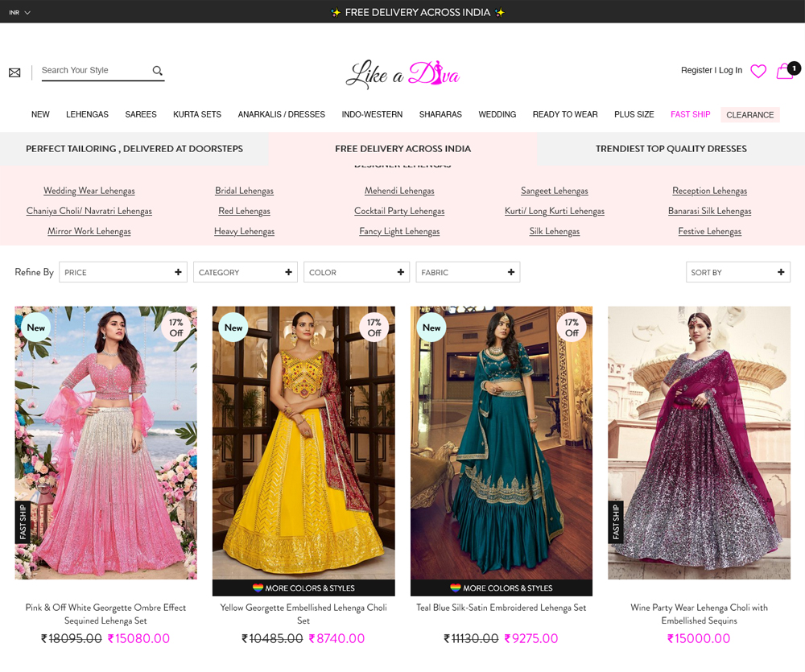Click More Colors & Styles under teal lehenga
Image resolution: width=805 pixels, height=672 pixels.
coord(502,588)
